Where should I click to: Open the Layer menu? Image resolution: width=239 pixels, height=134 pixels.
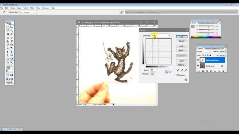tap(19, 8)
